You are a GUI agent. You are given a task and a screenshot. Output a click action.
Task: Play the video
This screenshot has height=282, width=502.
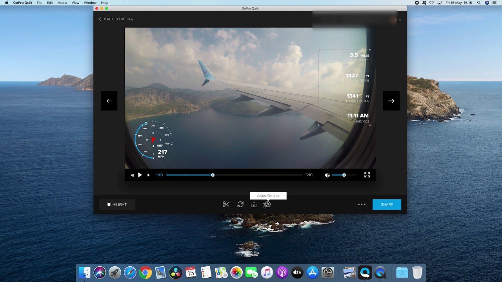(140, 175)
